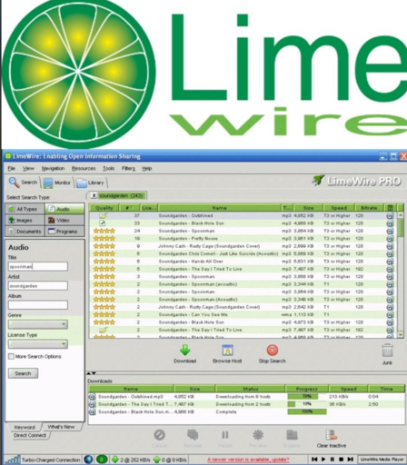The width and height of the screenshot is (407, 465).
Task: Click Clear Inactive downloads icon
Action: tap(332, 435)
